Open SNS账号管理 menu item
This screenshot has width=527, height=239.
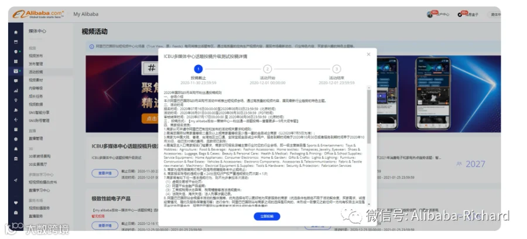(x=39, y=120)
